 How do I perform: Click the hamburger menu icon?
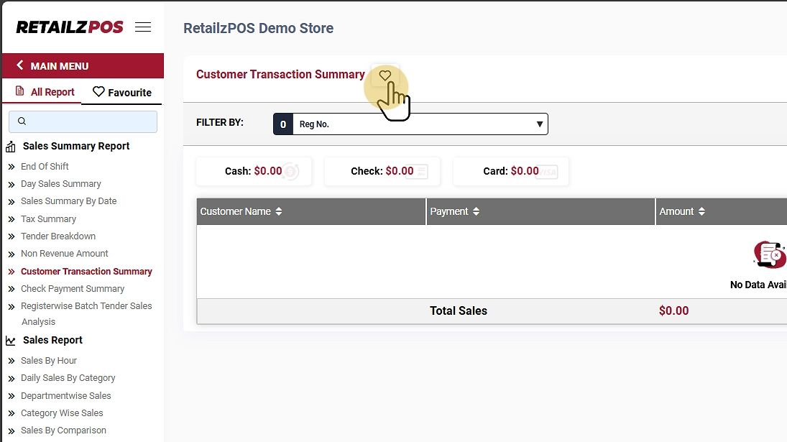143,27
